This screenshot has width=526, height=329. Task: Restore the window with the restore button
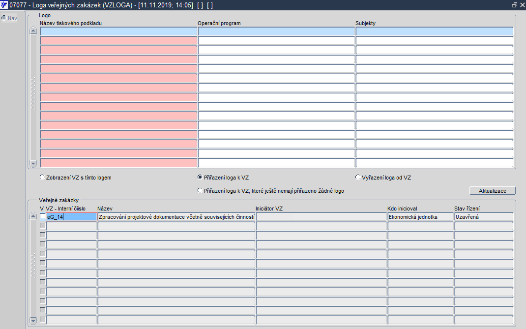pyautogui.click(x=514, y=5)
